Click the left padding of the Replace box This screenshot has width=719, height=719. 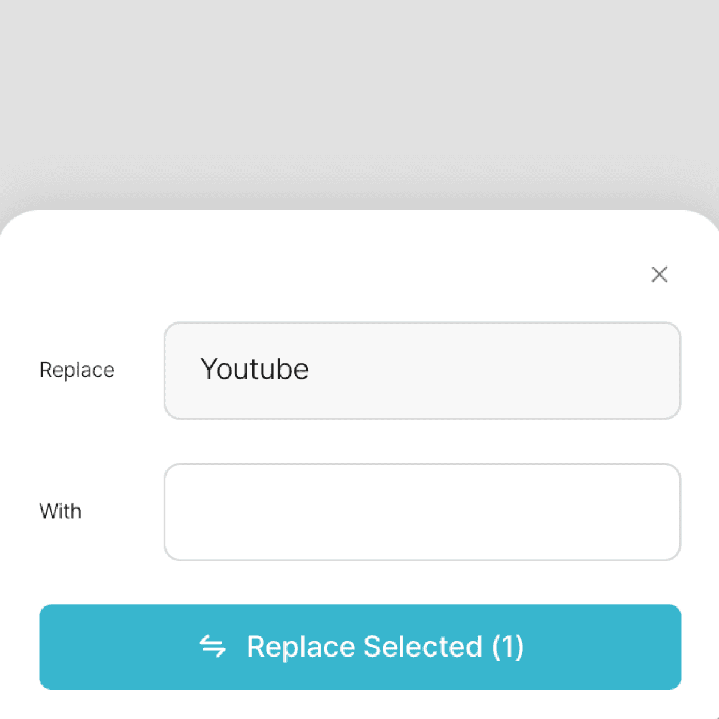coord(180,370)
